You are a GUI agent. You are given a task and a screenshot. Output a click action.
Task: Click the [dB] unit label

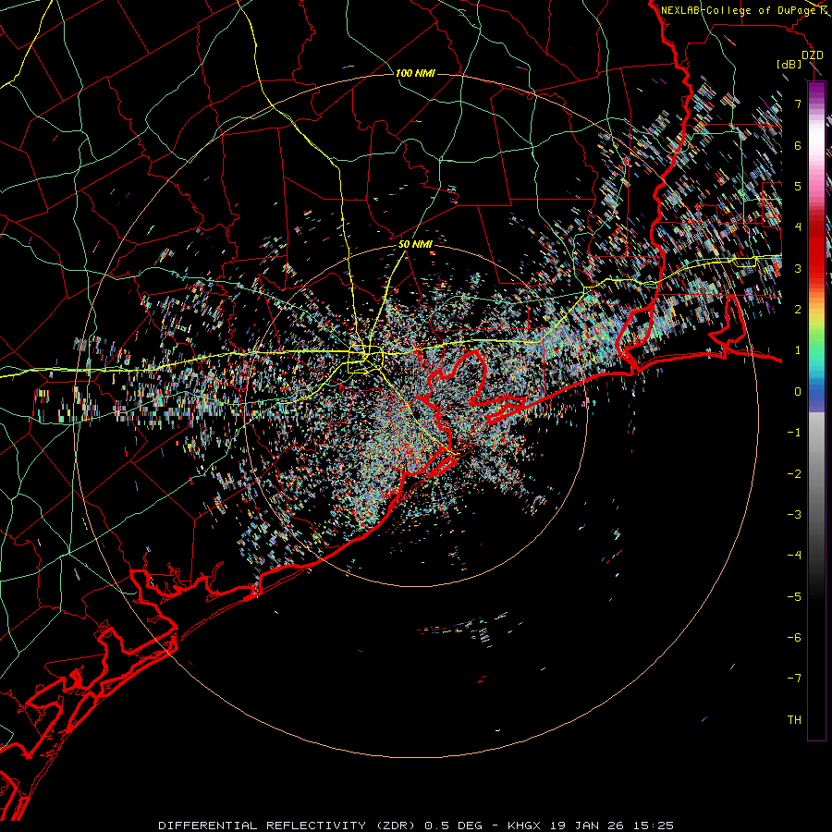789,65
